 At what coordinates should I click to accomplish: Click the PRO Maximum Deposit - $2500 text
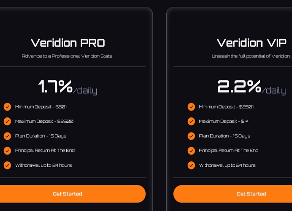44,122
